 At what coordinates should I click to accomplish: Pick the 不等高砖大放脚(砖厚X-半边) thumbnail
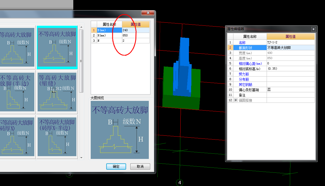57,137
